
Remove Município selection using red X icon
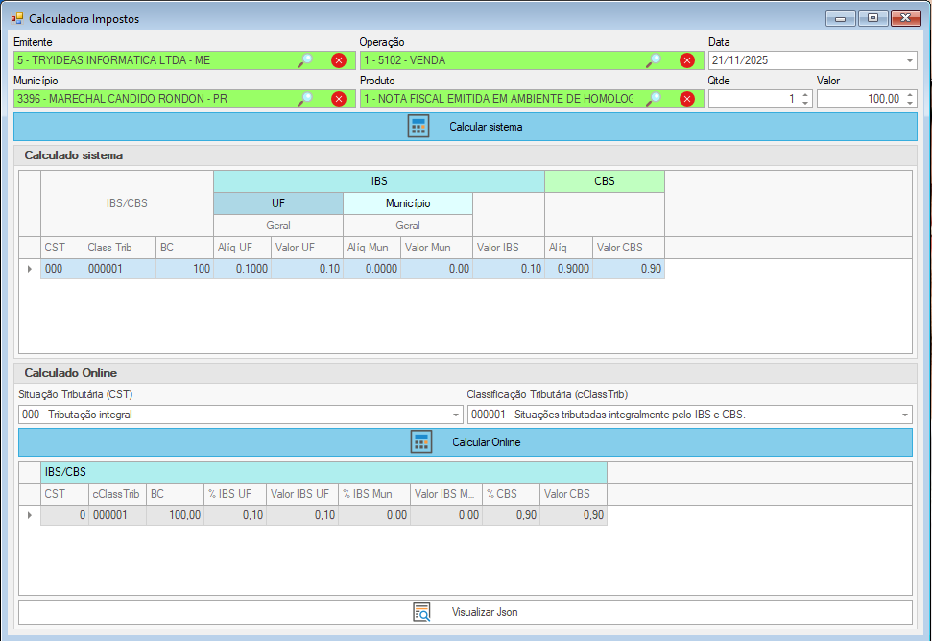coord(339,99)
